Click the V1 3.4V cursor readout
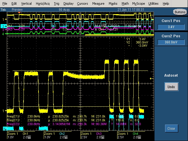Screen dimensions: 188x141 point(136,39)
